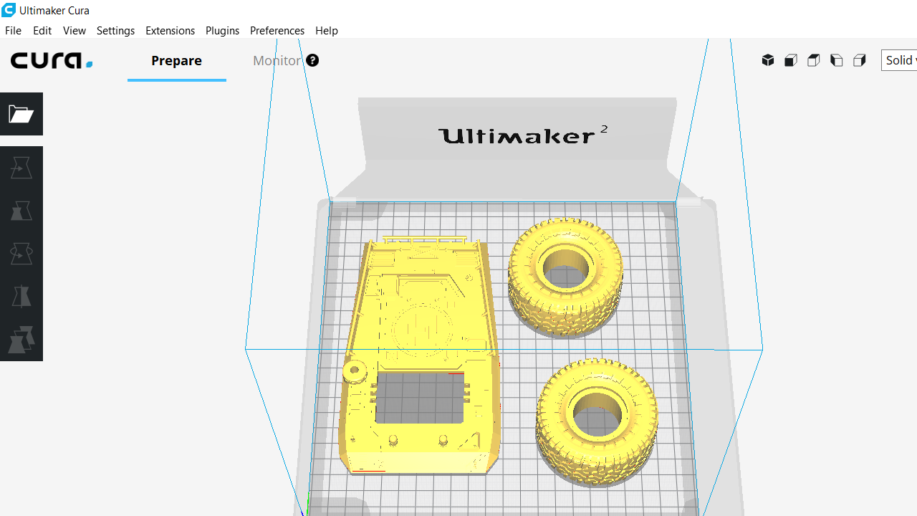917x516 pixels.
Task: Open the Preferences menu
Action: [x=277, y=31]
